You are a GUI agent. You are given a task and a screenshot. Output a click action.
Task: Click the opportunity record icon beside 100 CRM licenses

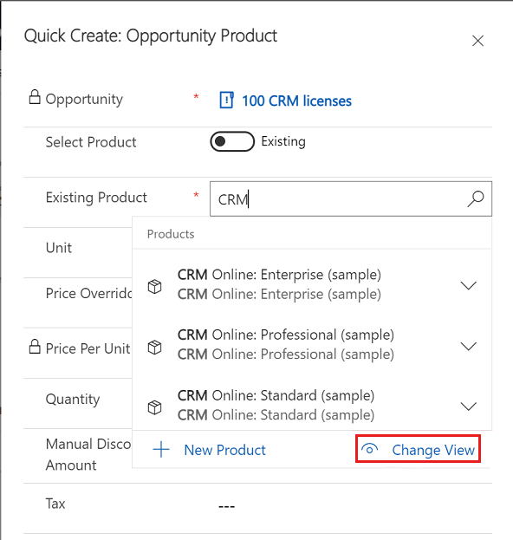(x=226, y=101)
